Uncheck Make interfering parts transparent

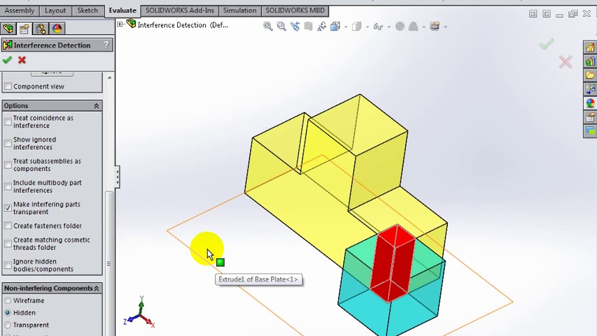[8, 208]
